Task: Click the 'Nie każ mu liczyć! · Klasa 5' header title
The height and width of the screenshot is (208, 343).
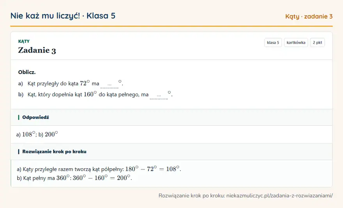Action: [63, 16]
